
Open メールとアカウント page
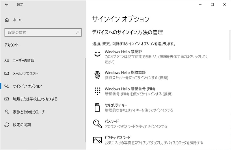(x=43, y=73)
